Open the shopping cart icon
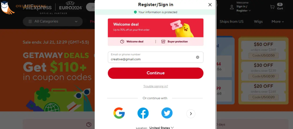 [x=272, y=7]
